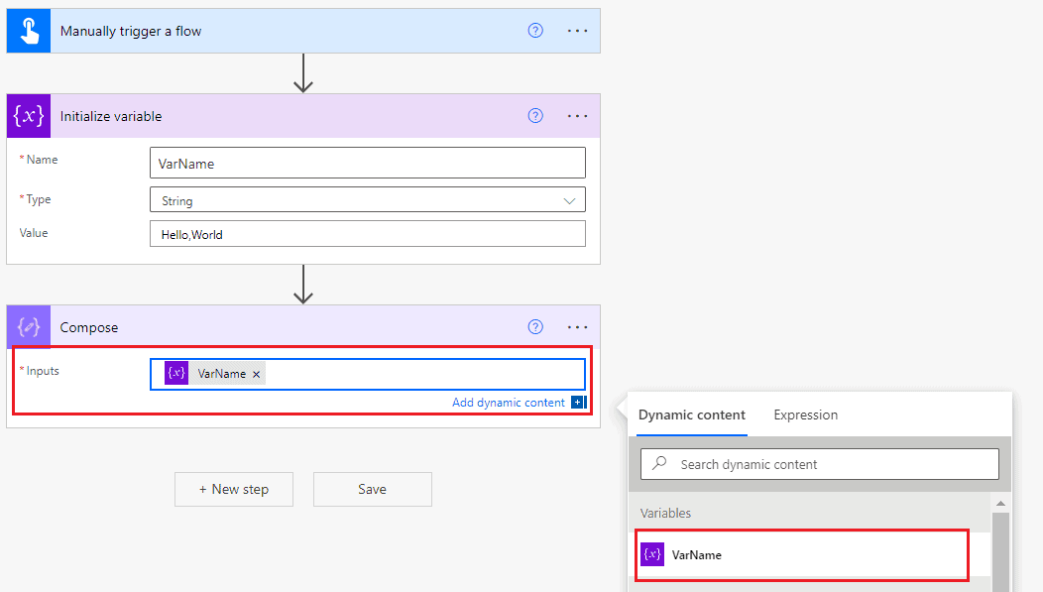The height and width of the screenshot is (592, 1043).
Task: Open help for the Initialize variable step
Action: pyautogui.click(x=535, y=116)
